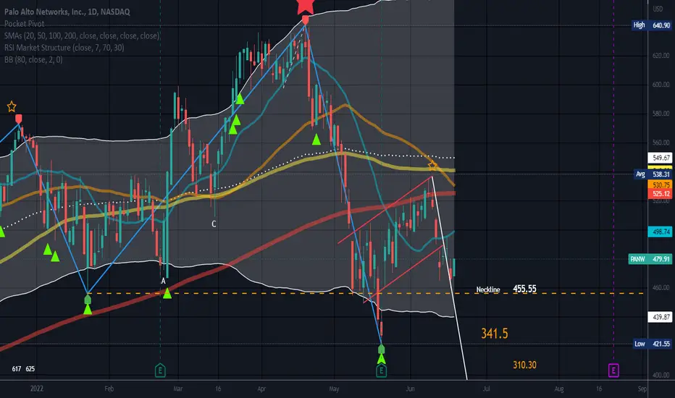The width and height of the screenshot is (675, 398).
Task: Click the 498.74 teal price tag
Action: [x=660, y=232]
